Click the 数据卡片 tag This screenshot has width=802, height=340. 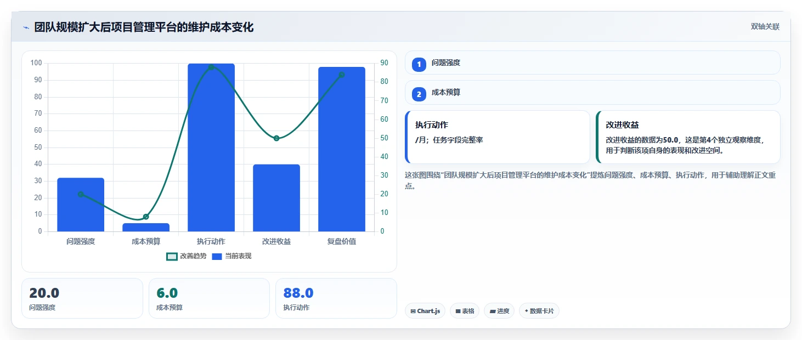click(x=539, y=311)
